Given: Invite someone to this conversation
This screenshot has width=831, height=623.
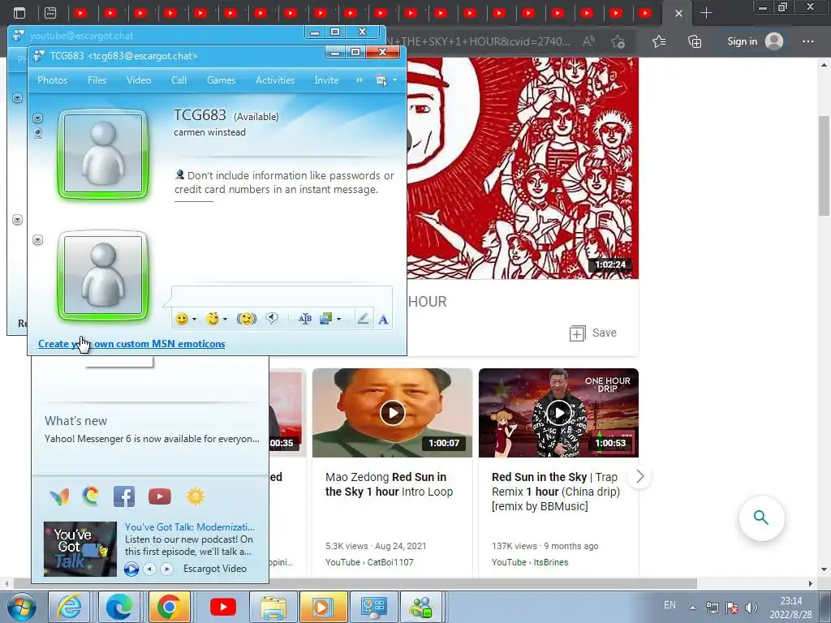Looking at the screenshot, I should pyautogui.click(x=326, y=80).
